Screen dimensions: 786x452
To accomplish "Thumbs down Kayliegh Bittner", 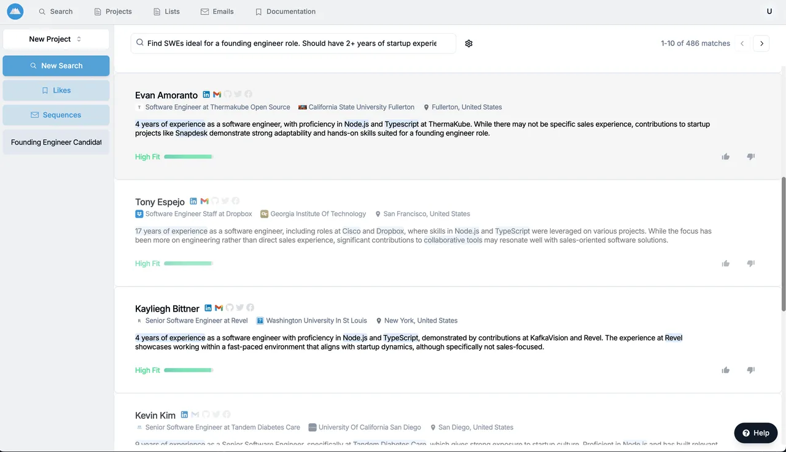I will (750, 370).
